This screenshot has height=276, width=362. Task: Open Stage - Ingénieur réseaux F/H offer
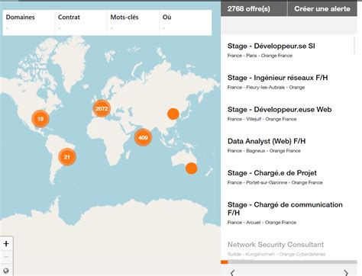[277, 78]
